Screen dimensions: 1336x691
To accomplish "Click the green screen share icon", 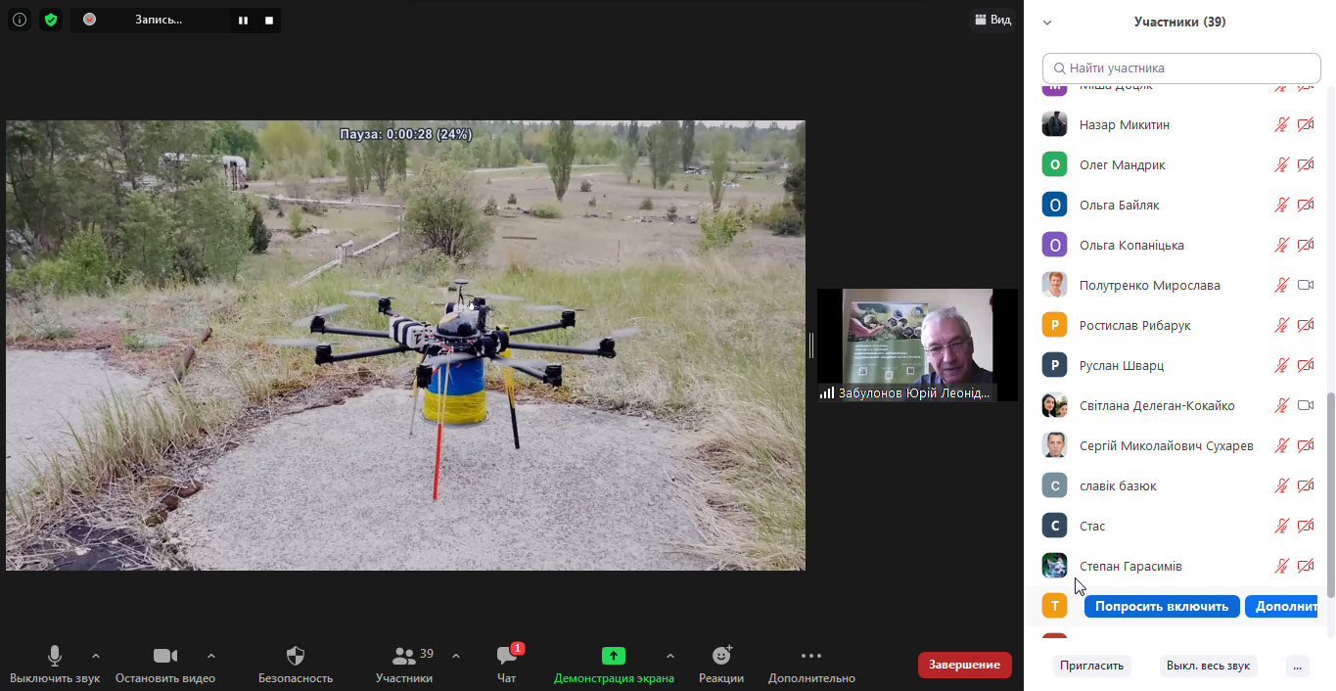I will 613,656.
